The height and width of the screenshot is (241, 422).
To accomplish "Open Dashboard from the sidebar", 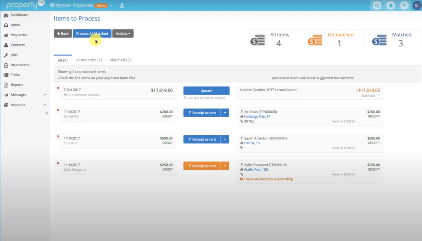I will [x=19, y=15].
